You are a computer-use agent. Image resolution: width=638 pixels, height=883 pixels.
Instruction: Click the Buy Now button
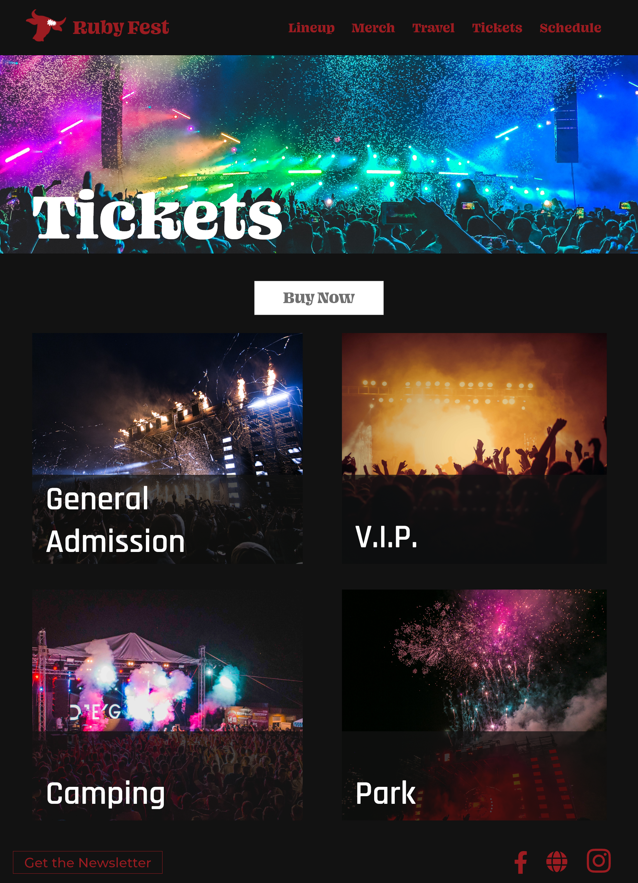pos(319,298)
